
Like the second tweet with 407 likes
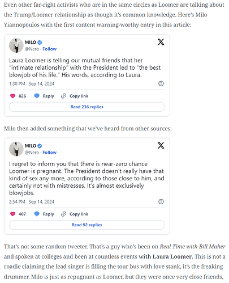coord(12,214)
